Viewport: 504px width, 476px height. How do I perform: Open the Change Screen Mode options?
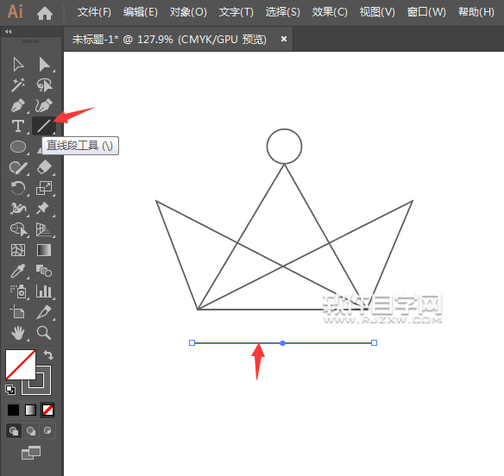click(31, 453)
